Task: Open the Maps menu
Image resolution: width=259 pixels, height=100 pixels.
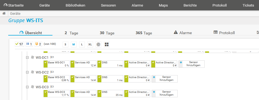Action: [x=163, y=5]
